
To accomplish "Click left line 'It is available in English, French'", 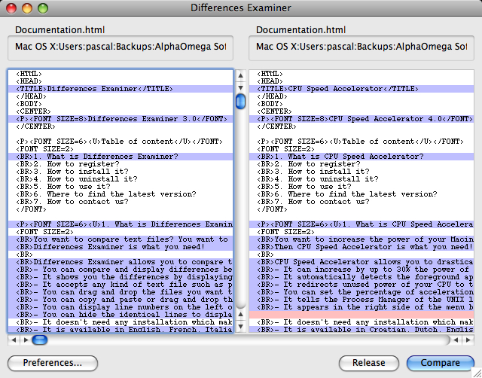I will tap(120, 330).
